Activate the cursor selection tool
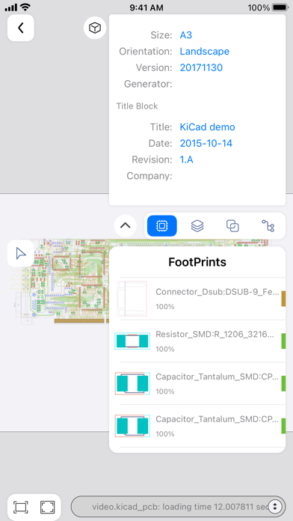This screenshot has height=521, width=293. (21, 254)
